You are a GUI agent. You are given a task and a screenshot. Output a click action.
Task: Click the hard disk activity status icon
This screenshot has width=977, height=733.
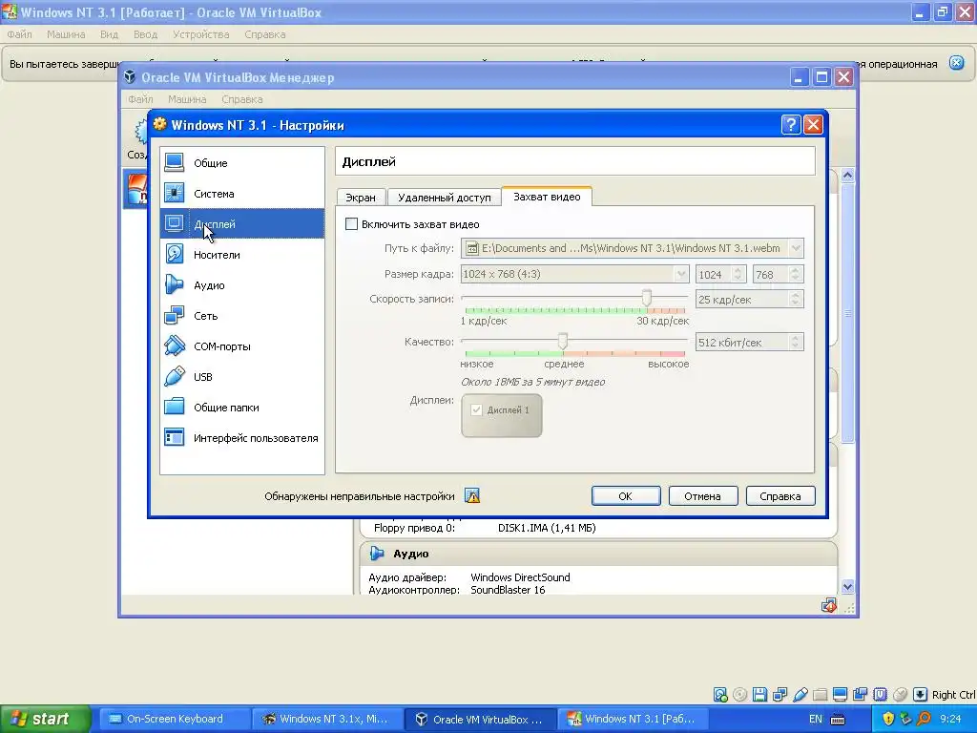[720, 695]
